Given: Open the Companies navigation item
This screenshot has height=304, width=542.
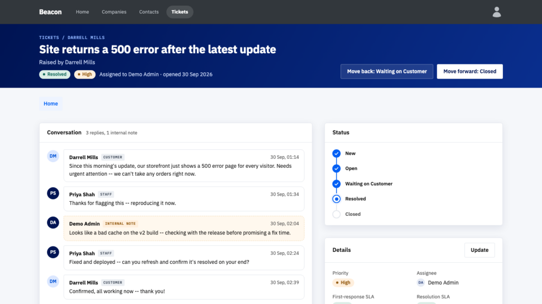Looking at the screenshot, I should coord(114,12).
